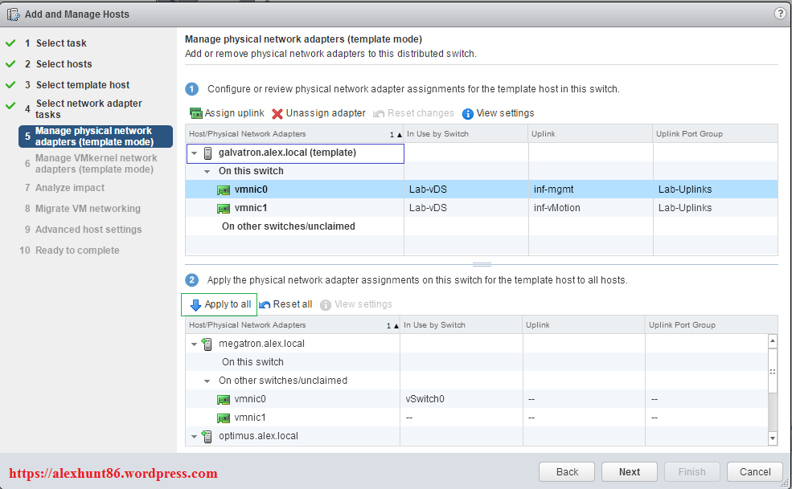This screenshot has width=792, height=489.
Task: Collapse On other switches/unclaimed under megatron
Action: click(x=207, y=381)
